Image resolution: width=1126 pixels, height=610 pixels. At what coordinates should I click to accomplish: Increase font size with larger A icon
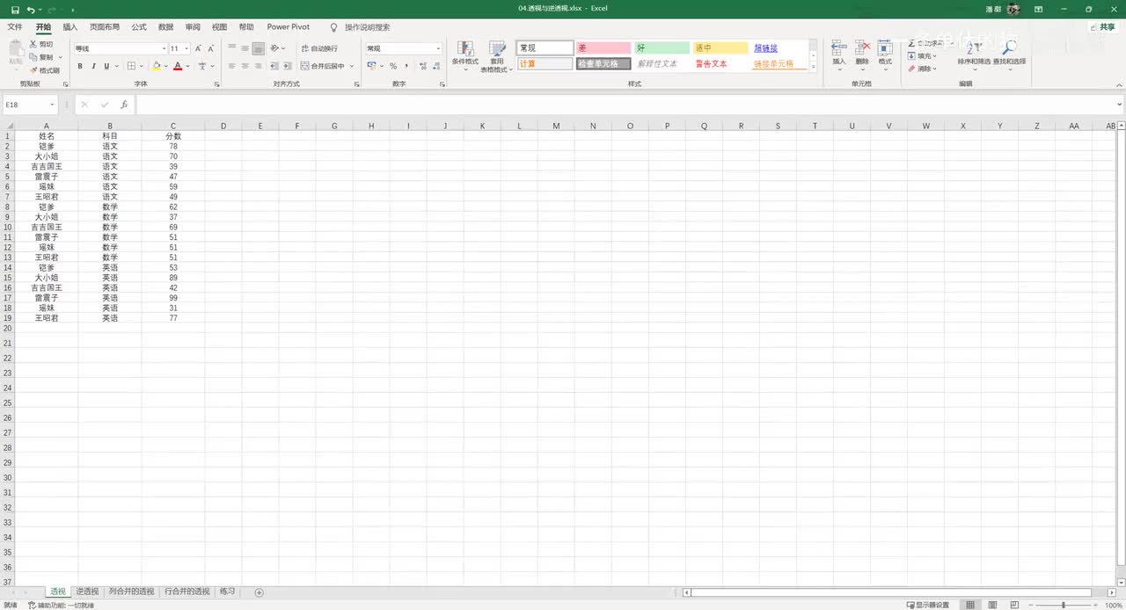tap(198, 48)
